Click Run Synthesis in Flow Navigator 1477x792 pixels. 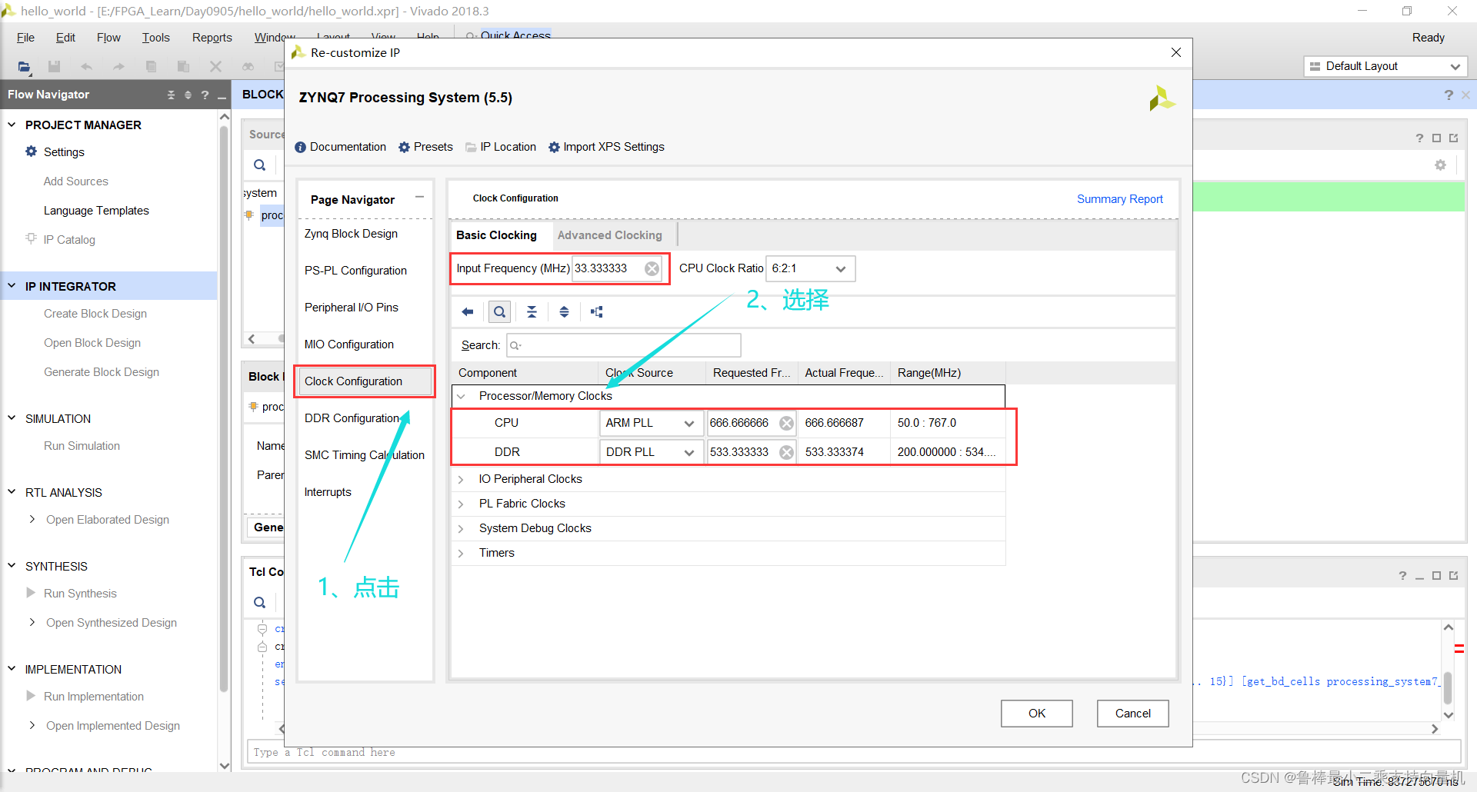point(80,594)
